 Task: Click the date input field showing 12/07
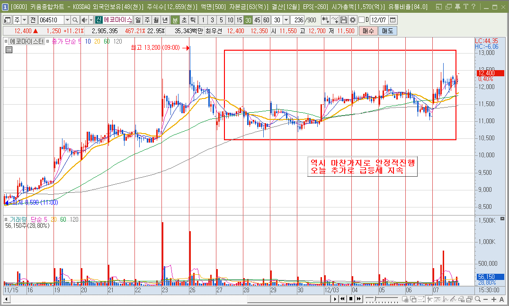click(x=379, y=20)
